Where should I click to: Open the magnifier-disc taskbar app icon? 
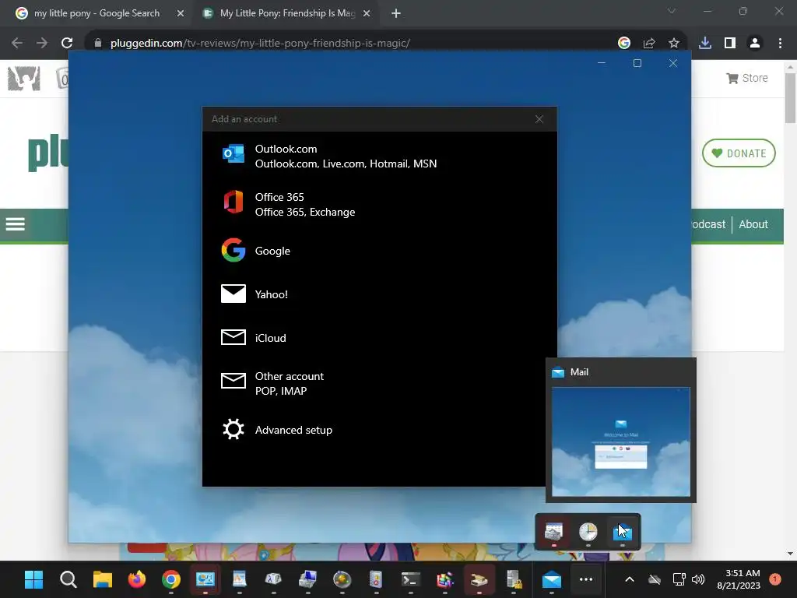click(342, 579)
